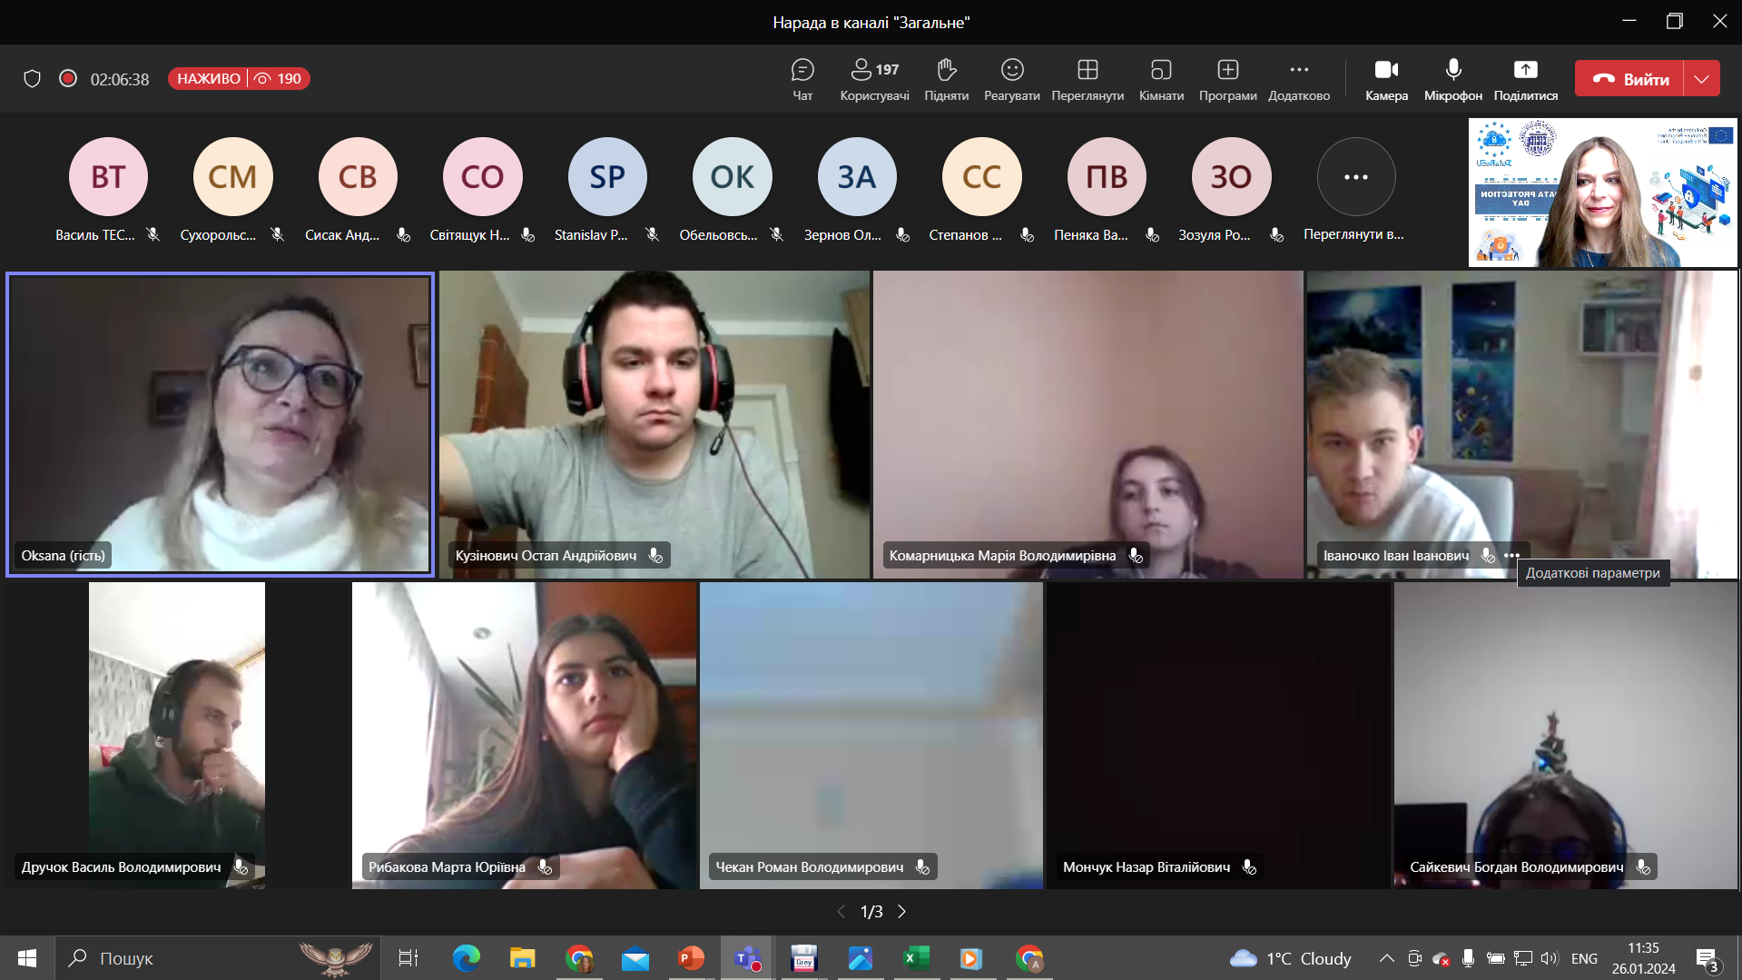Leave the meeting with Вийти button
This screenshot has height=980, width=1742.
(x=1630, y=79)
